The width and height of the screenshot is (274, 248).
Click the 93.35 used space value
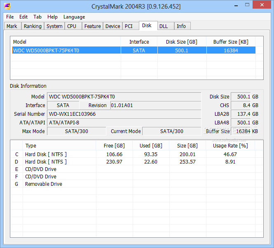click(151, 154)
